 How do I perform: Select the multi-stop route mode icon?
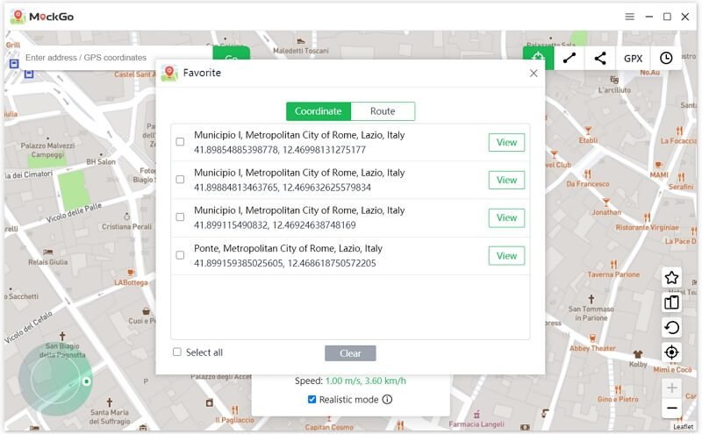pyautogui.click(x=600, y=59)
